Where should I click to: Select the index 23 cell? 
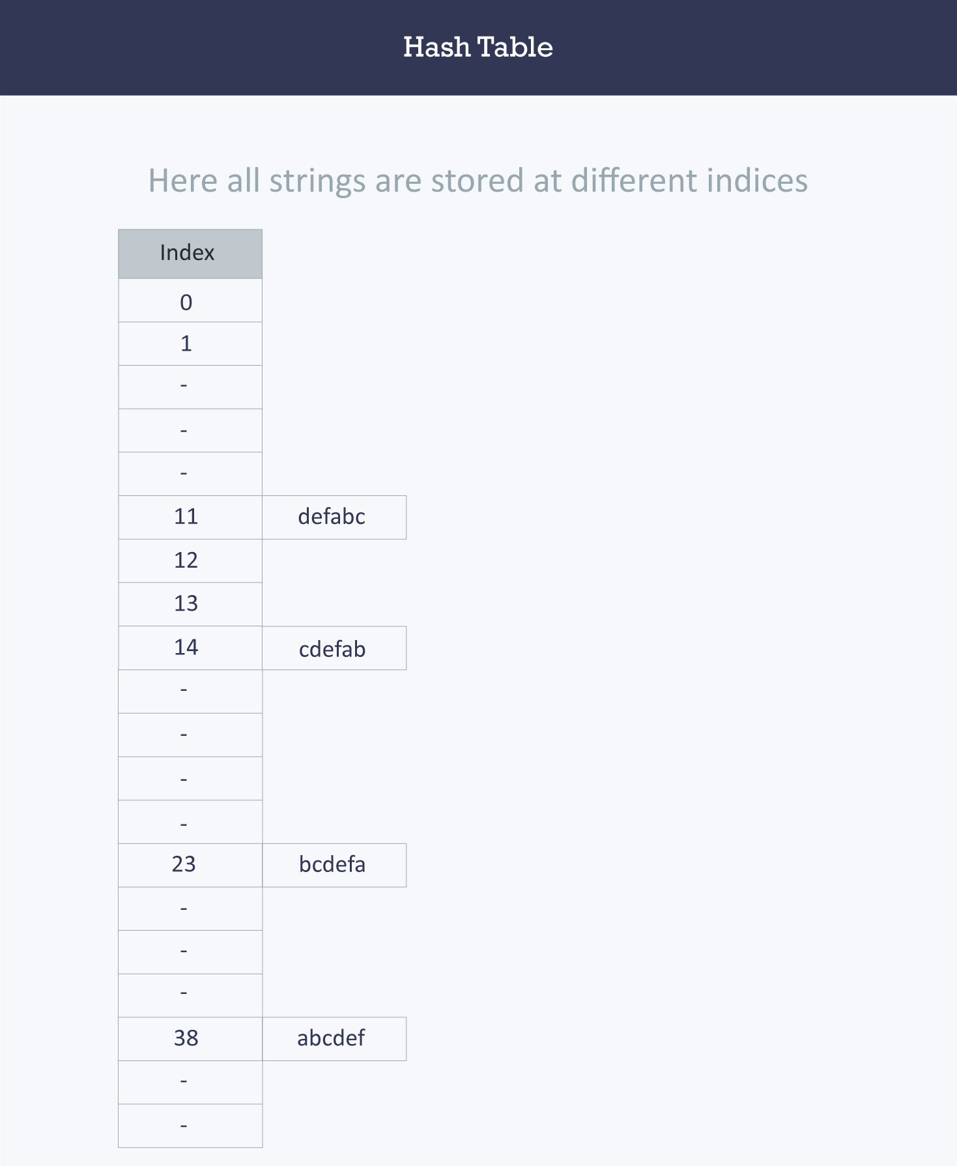190,865
